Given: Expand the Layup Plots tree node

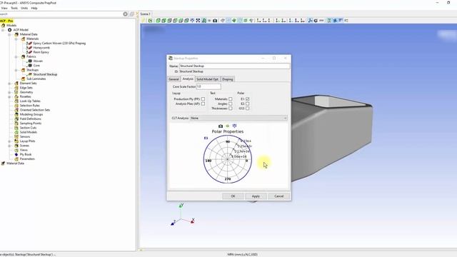Looking at the screenshot, I should coord(9,141).
